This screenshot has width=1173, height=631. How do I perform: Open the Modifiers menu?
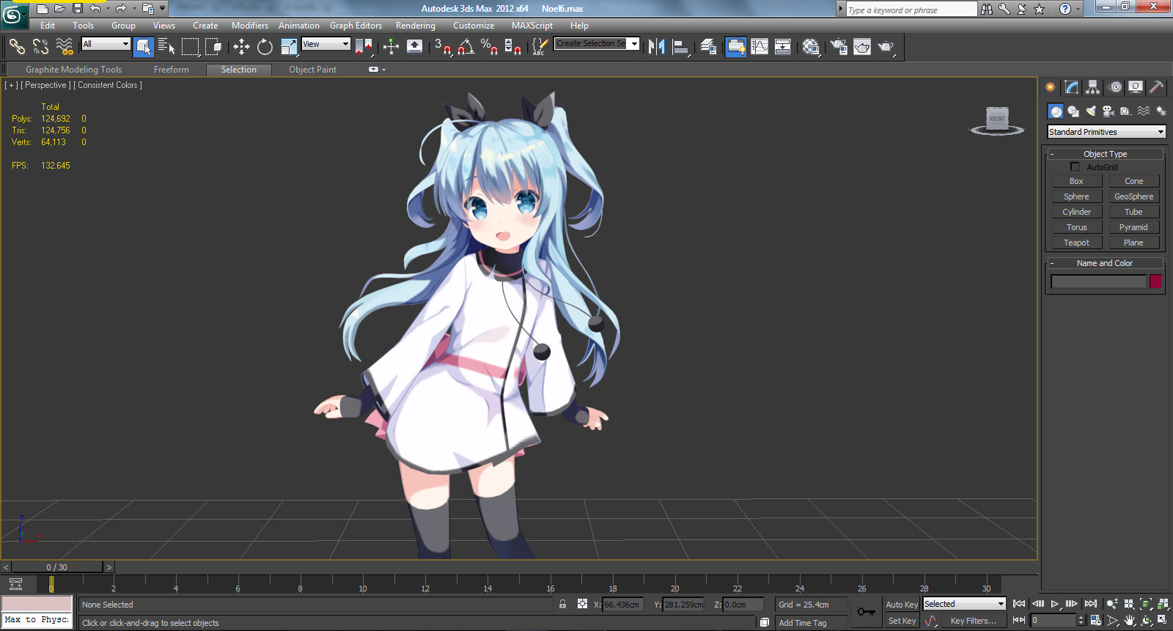250,26
